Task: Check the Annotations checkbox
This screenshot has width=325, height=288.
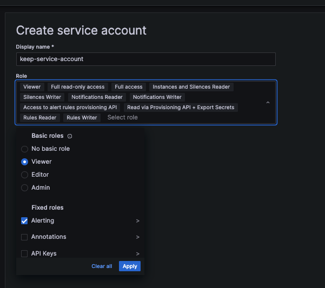Action: tap(24, 237)
